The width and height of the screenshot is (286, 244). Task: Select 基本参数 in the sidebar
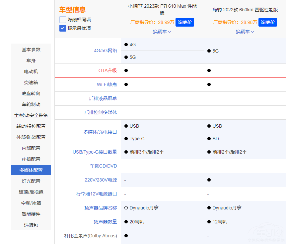(x=31, y=49)
